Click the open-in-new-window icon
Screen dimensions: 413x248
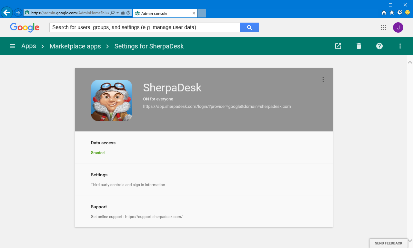point(338,46)
